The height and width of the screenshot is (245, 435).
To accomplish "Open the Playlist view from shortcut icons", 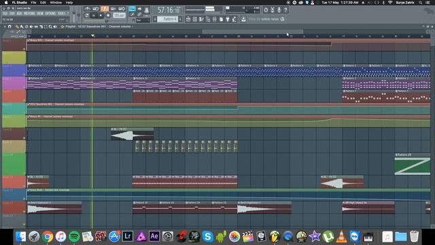I will pos(188,19).
